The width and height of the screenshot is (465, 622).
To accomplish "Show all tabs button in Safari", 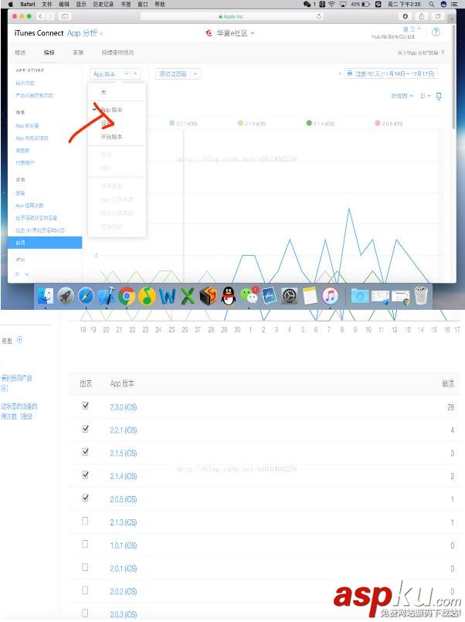I will tap(438, 16).
